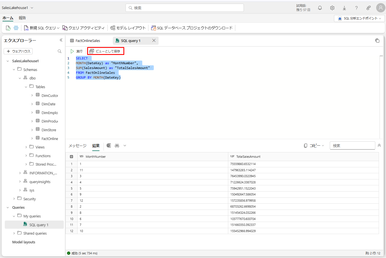Click the feedback icon beside the help icon
Image resolution: width=386 pixels, height=258 pixels.
click(369, 8)
